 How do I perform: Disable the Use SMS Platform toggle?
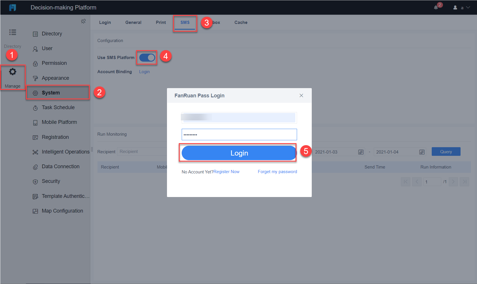tap(147, 57)
